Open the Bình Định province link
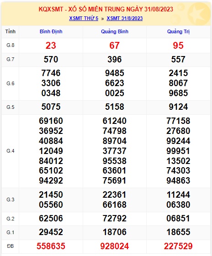Image resolution: width=212 pixels, height=256 pixels. 51,31
